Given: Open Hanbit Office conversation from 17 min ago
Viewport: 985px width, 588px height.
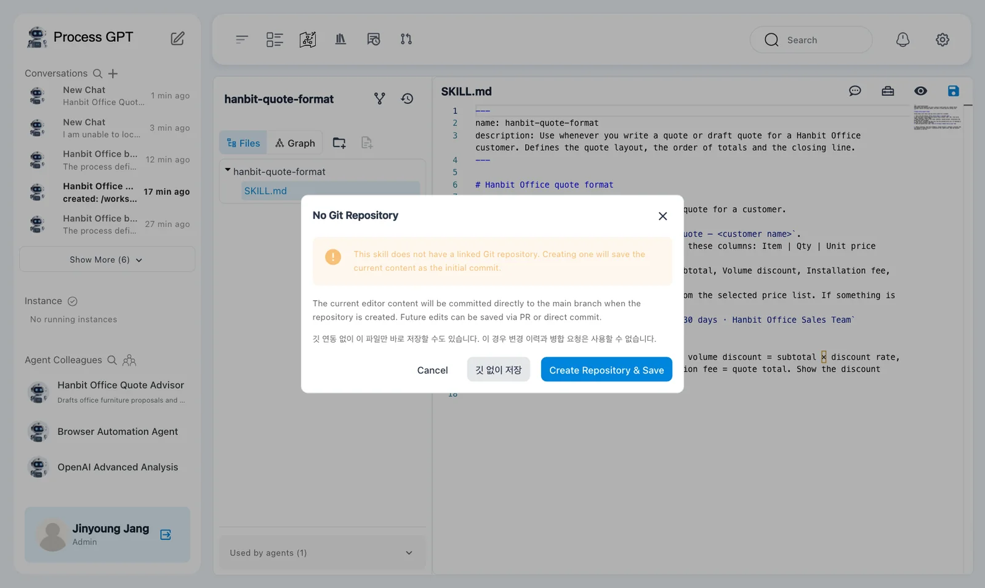Looking at the screenshot, I should [107, 192].
